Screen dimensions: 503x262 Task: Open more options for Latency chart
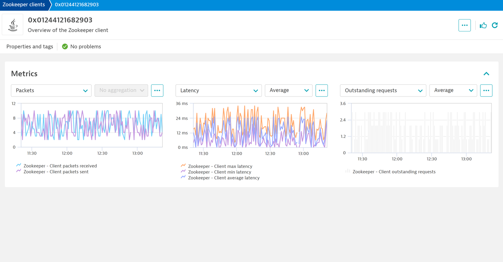(322, 90)
